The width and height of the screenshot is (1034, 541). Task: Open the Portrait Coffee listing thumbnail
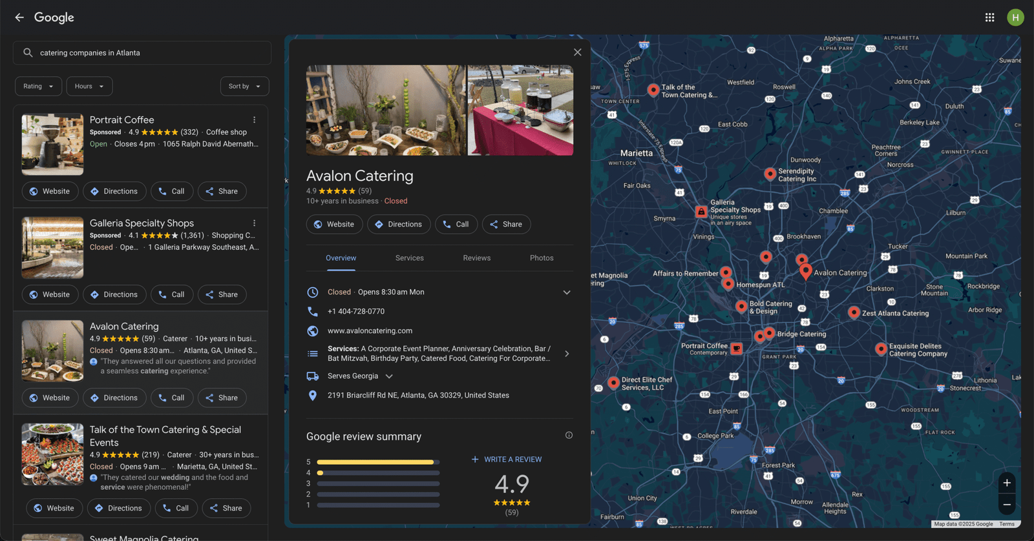click(x=52, y=145)
